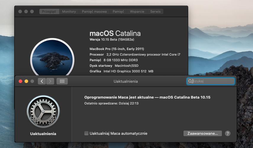Click graphics value 'Intel HD Graphics 3000 512 MB'
Screen dimensions: 253x148
[x=128, y=71]
